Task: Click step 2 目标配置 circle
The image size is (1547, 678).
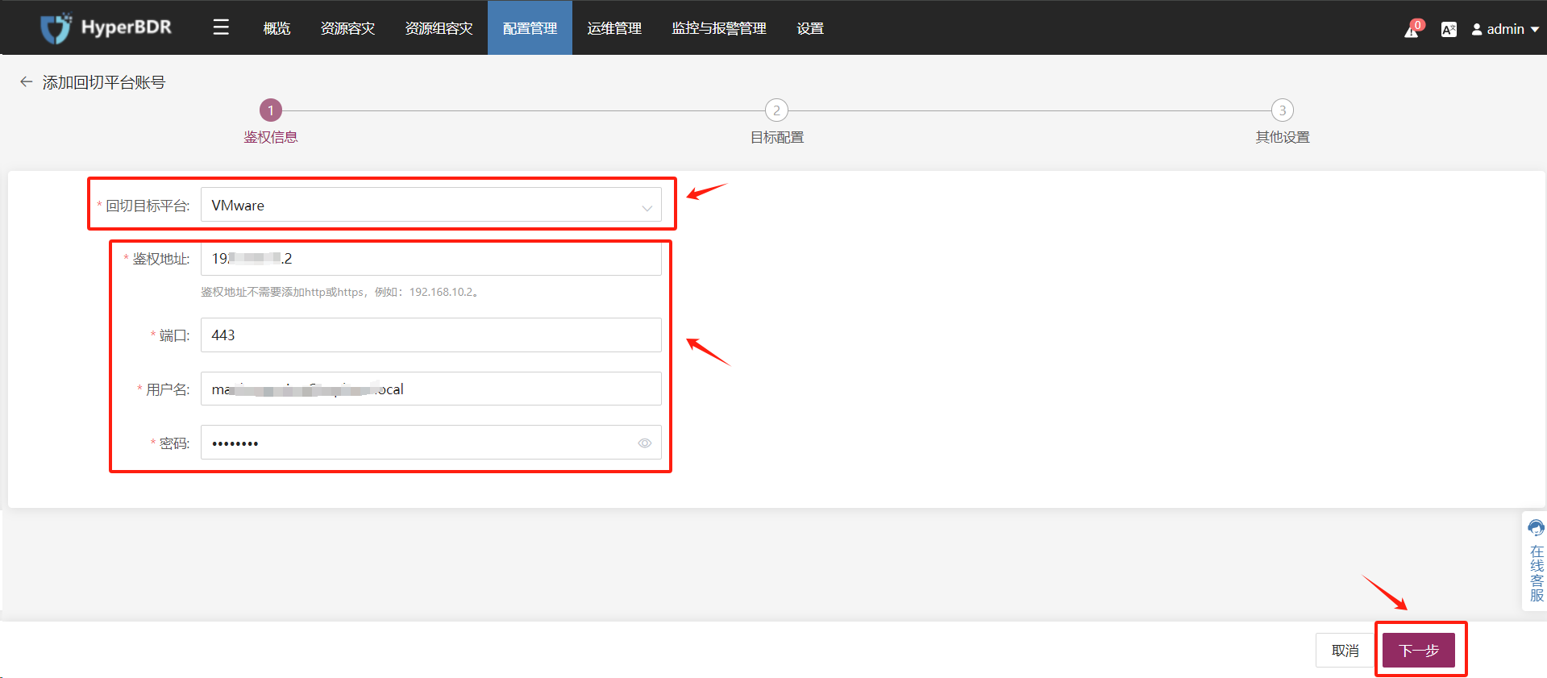Action: (776, 110)
